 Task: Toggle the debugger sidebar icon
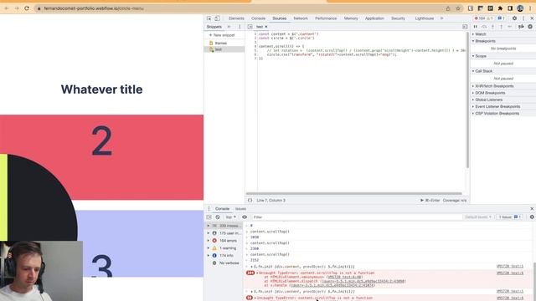pos(465,27)
